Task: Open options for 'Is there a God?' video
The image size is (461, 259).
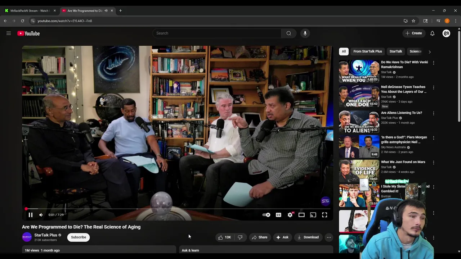Action: pyautogui.click(x=434, y=138)
